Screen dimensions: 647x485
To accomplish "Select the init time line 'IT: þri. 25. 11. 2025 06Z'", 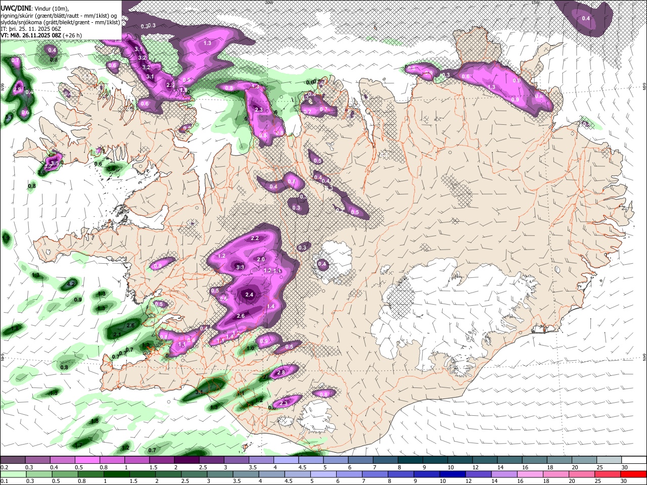I will tap(31, 29).
